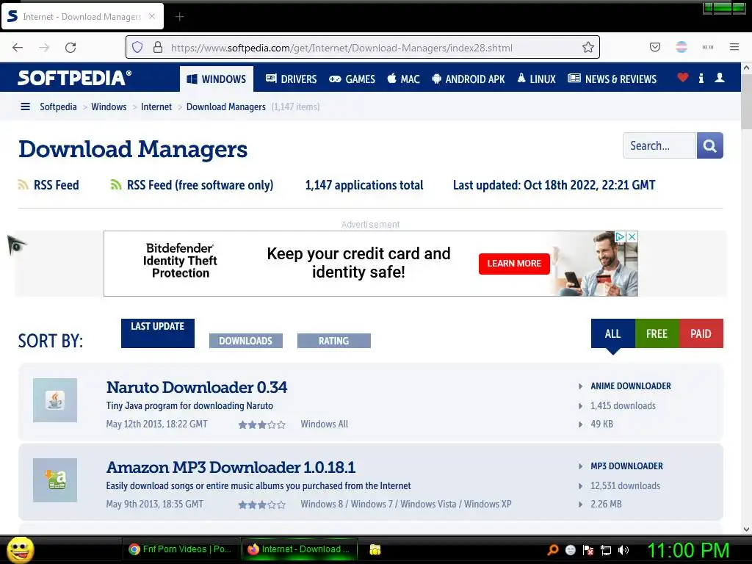Click the Download Managers breadcrumb link
The height and width of the screenshot is (564, 752).
coord(226,106)
